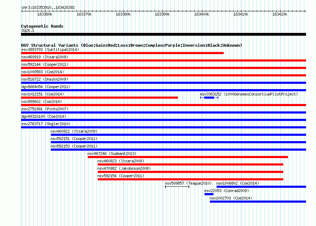Open the nsv592144 (Cooper2011) variant label

tap(45, 64)
